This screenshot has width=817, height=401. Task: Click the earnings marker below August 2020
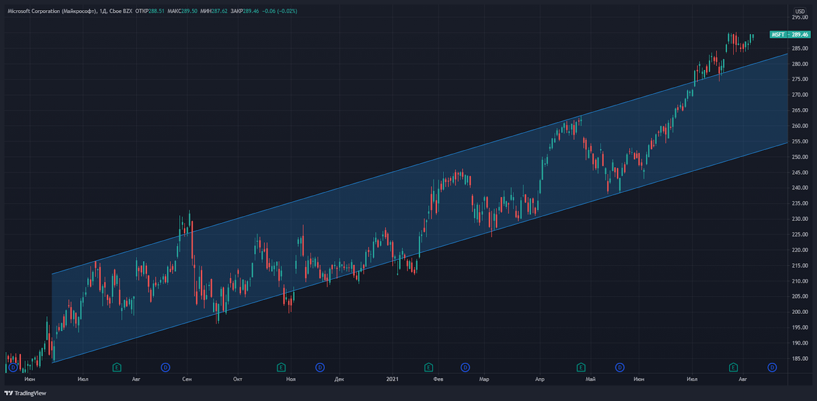[116, 367]
